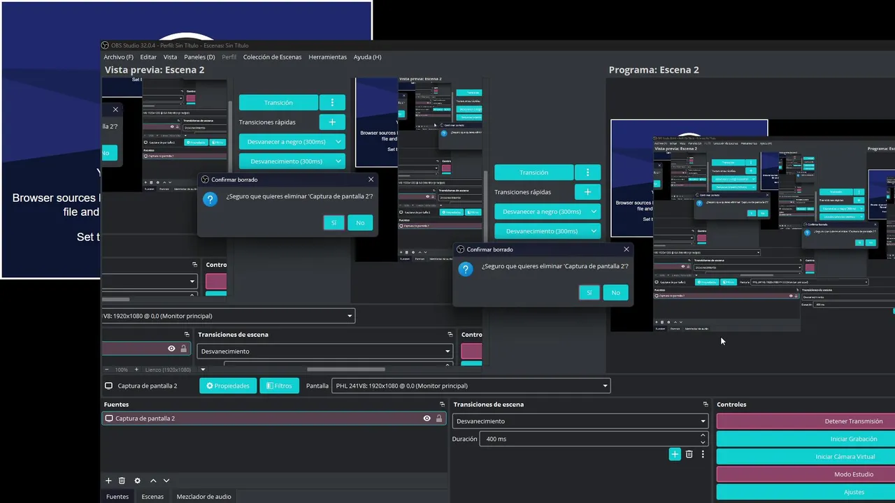Viewport: 895px width, 503px height.
Task: Click Iniciar Cámara Virtual
Action: [805, 456]
